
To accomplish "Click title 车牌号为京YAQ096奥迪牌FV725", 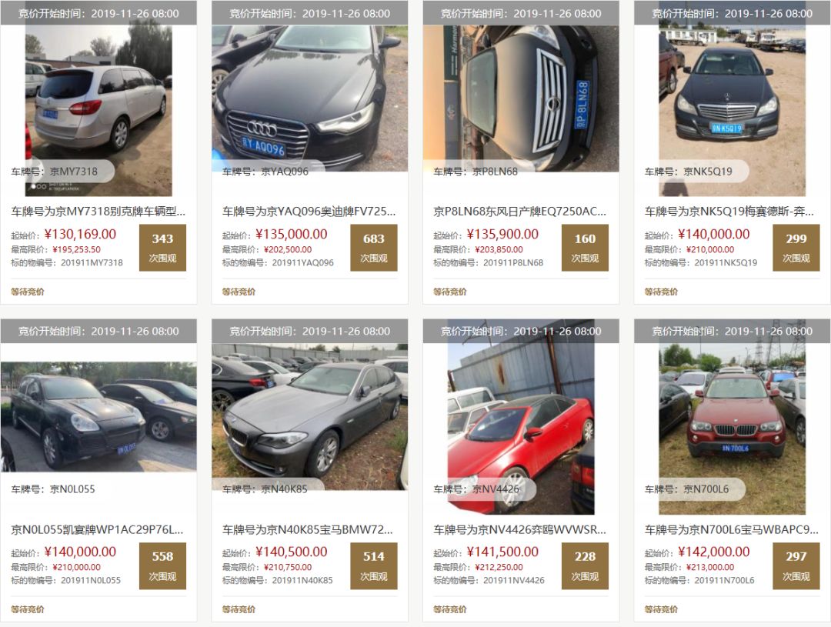I will (309, 212).
